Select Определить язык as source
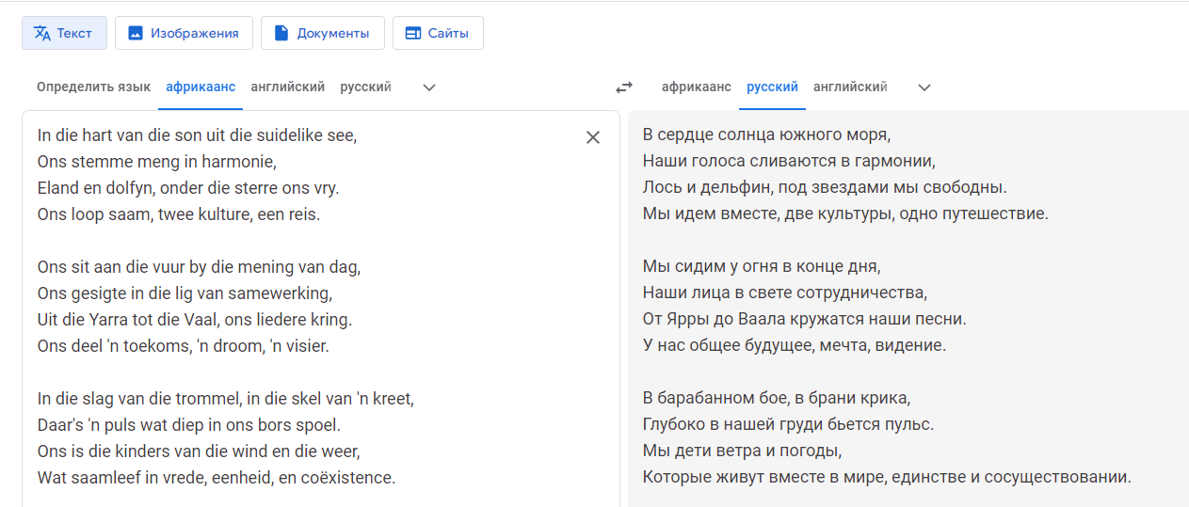 [x=93, y=87]
